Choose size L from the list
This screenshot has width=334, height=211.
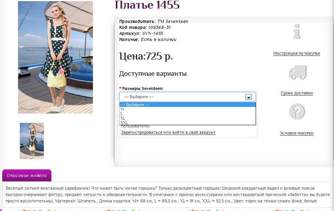[x=187, y=114]
